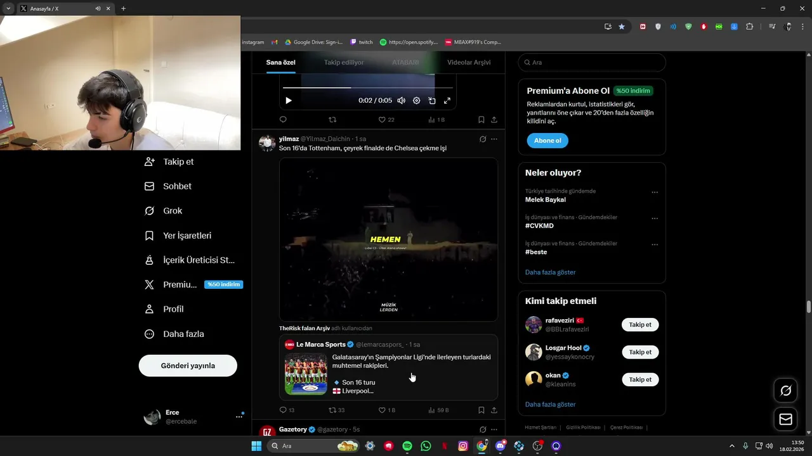Play the video in the top post
812x456 pixels.
(289, 101)
